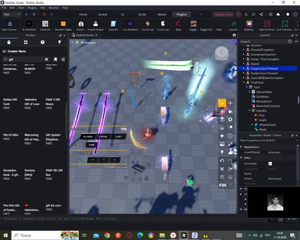Collapse the Appearance properties section

coord(241,147)
